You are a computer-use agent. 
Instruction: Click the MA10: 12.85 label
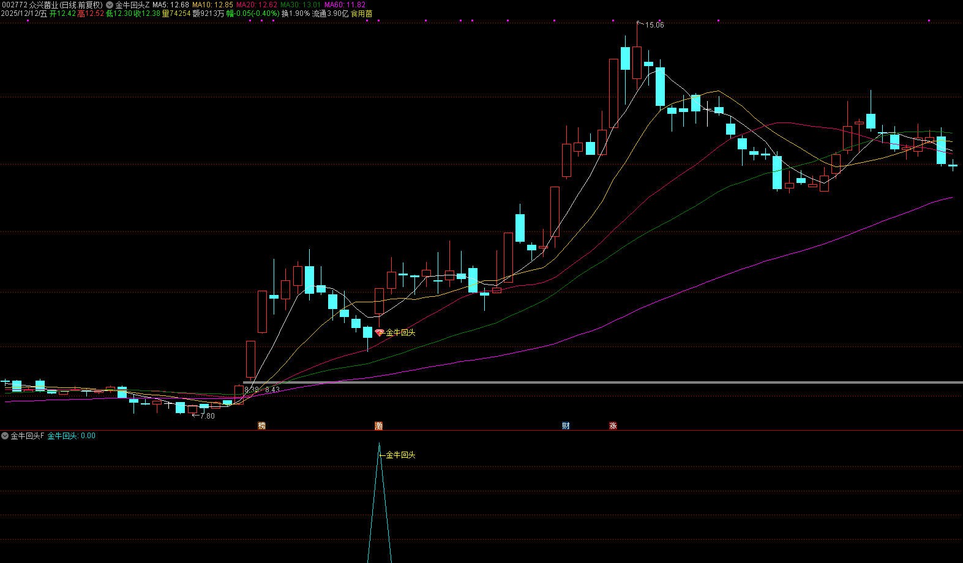point(213,5)
